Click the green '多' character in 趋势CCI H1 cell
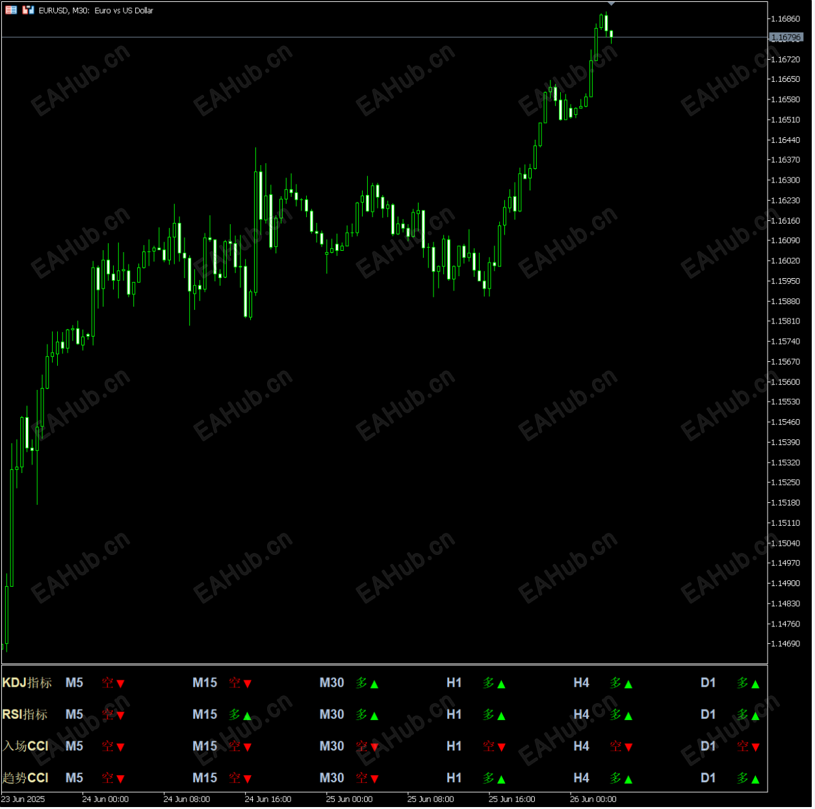Viewport: 815px width, 809px height. click(x=489, y=778)
